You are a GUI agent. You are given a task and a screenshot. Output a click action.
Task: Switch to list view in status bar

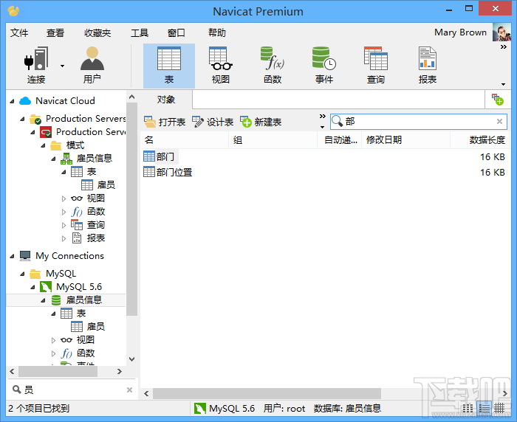pyautogui.click(x=468, y=409)
